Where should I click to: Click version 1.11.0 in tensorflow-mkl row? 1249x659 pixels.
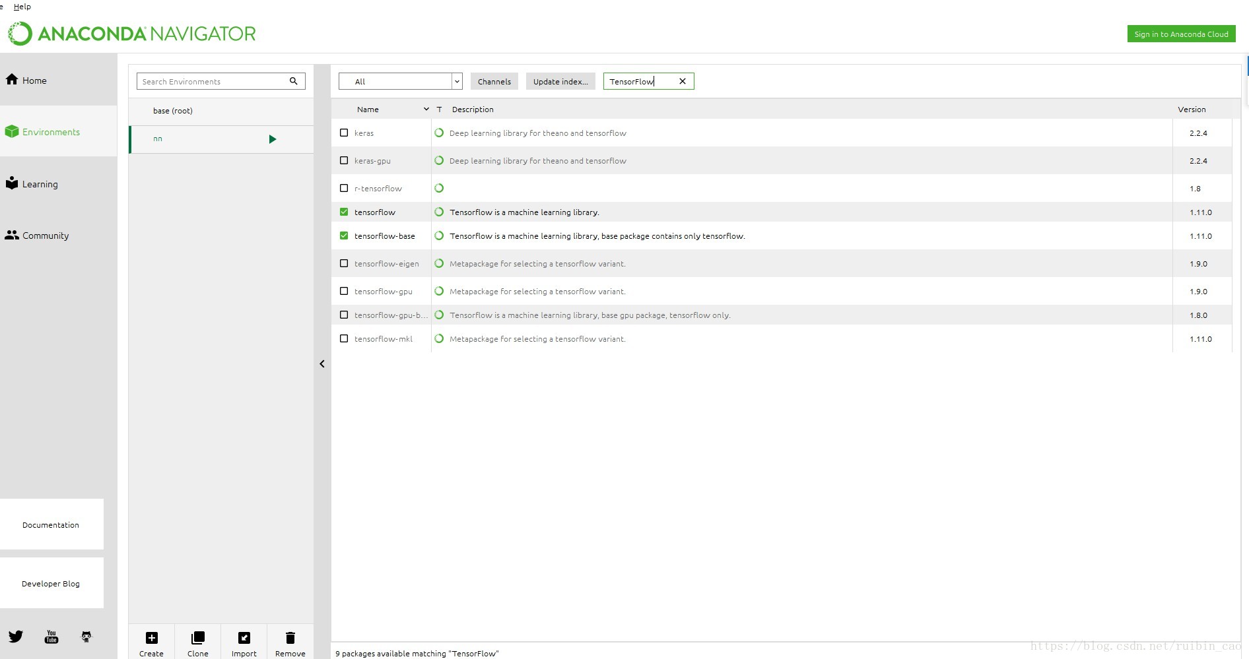point(1201,339)
